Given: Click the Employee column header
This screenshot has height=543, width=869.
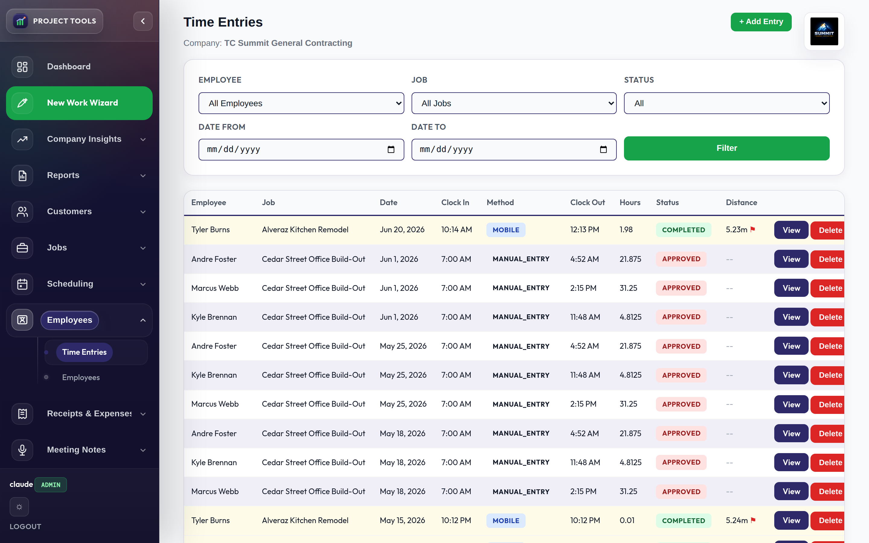Looking at the screenshot, I should coord(208,202).
